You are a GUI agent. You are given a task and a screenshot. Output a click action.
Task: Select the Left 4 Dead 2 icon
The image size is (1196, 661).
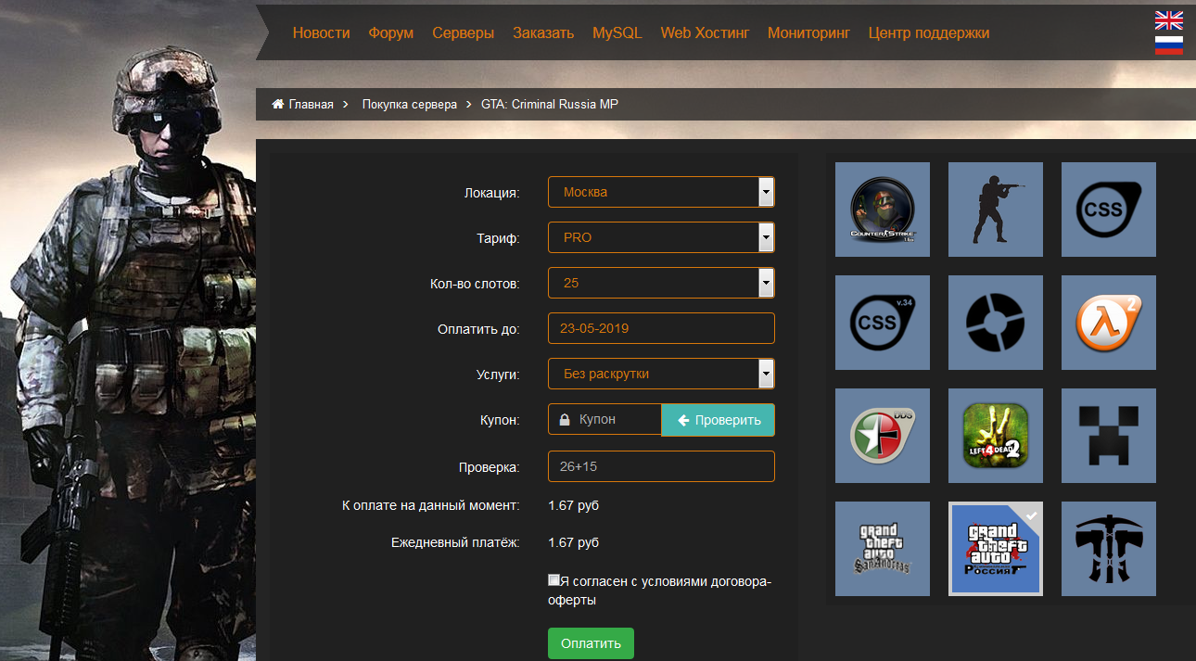click(x=995, y=436)
